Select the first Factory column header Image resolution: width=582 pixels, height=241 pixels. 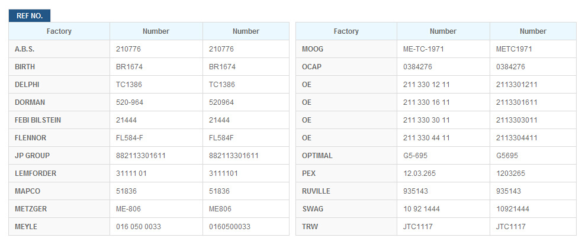59,31
